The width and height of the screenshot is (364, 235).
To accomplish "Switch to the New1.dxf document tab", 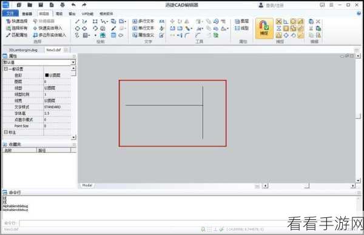I will point(53,50).
